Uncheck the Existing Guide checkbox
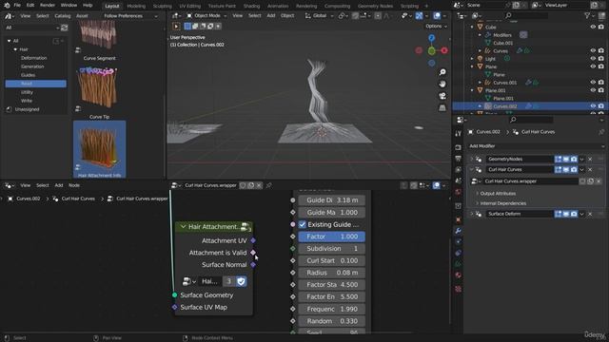609x342 pixels. pos(303,224)
